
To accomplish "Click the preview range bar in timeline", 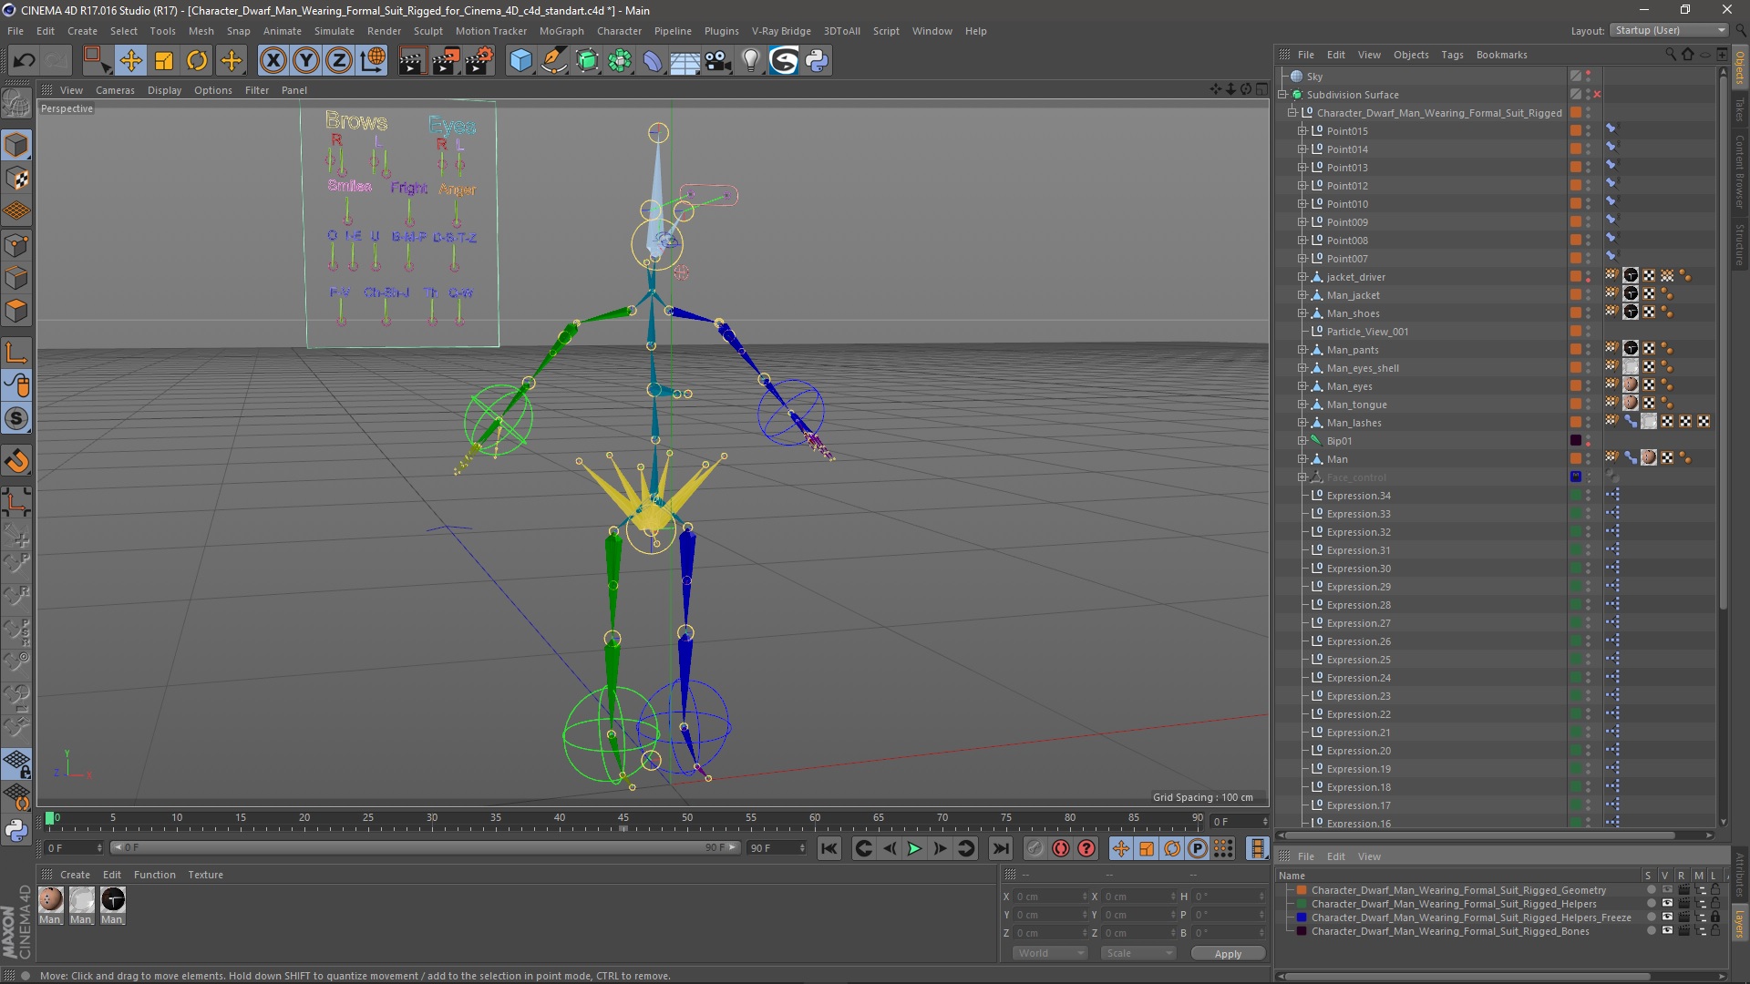I will tap(425, 848).
